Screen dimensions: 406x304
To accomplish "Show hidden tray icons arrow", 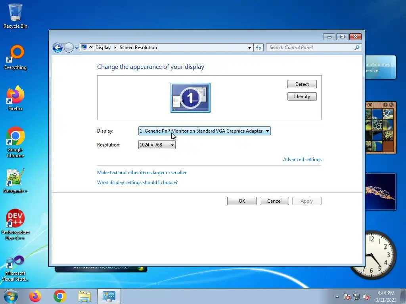I will pos(337,297).
